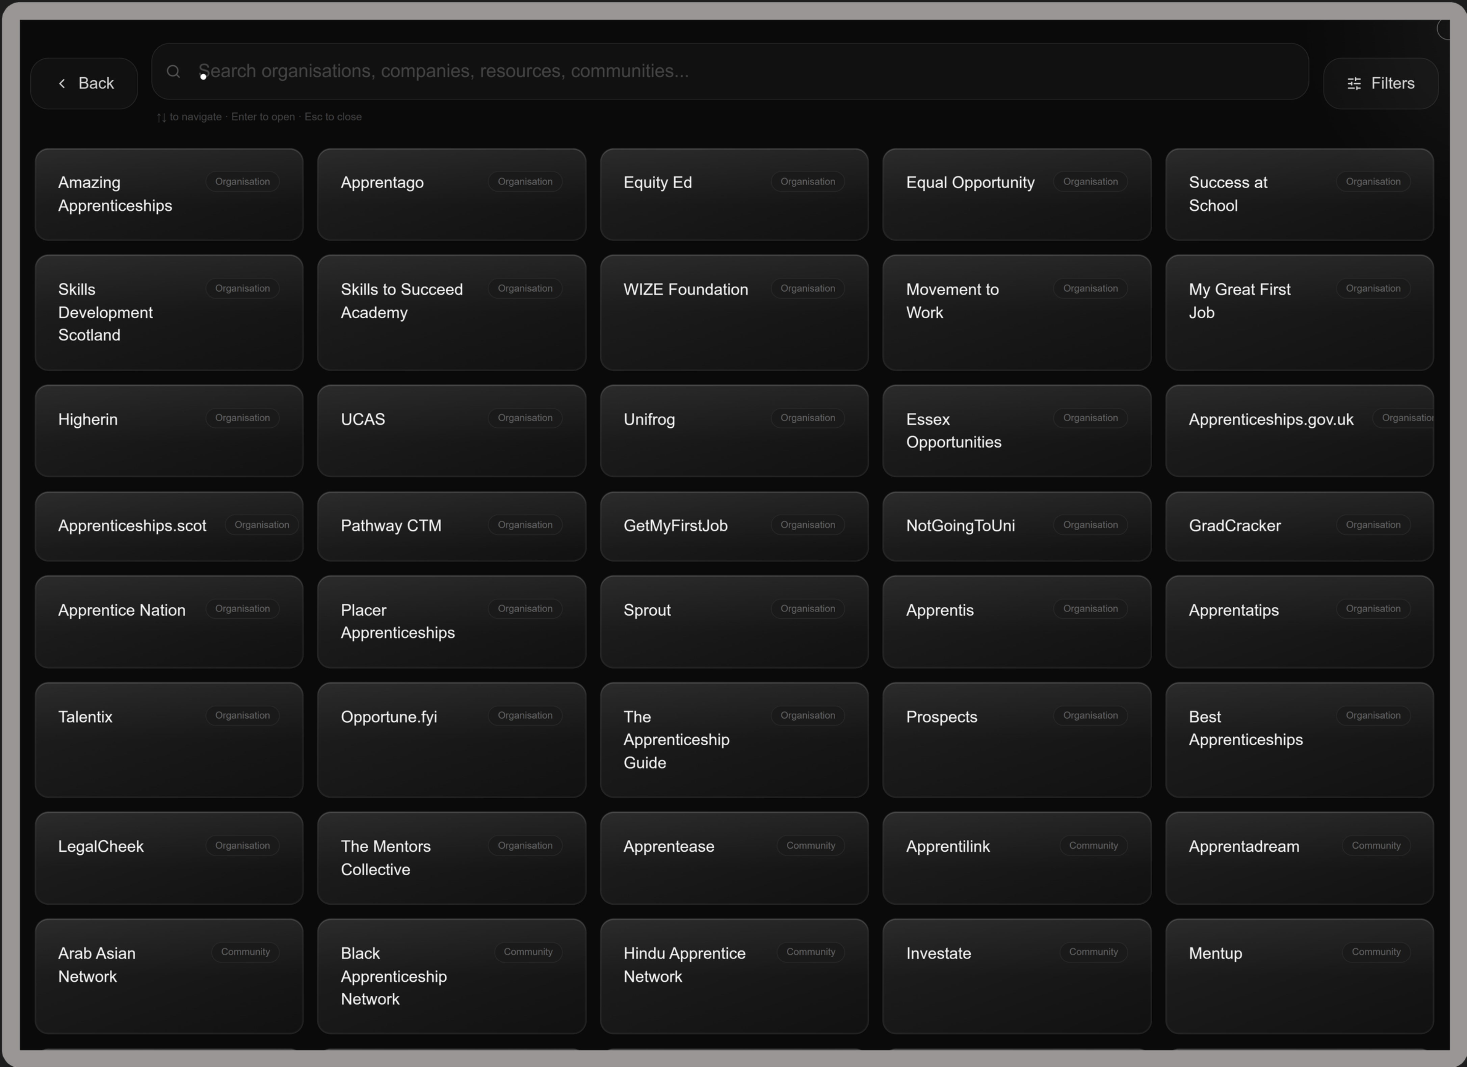Open the Unifrog card
Image resolution: width=1467 pixels, height=1067 pixels.
(x=734, y=431)
